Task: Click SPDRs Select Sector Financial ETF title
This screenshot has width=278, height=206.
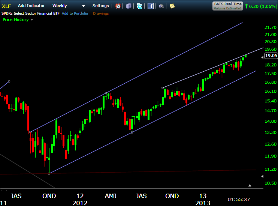Action: 30,13
